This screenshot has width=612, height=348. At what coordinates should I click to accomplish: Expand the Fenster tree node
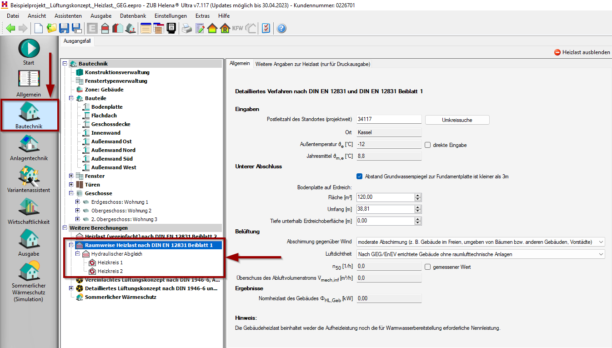71,176
